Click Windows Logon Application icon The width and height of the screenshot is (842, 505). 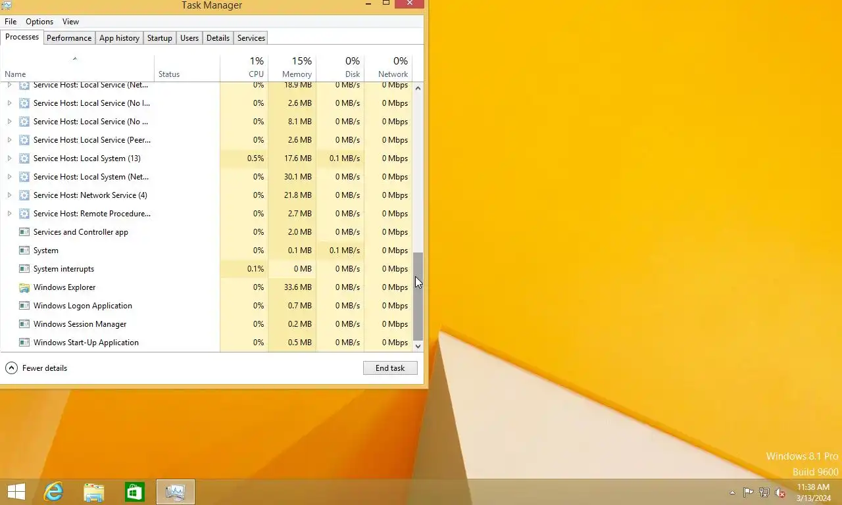click(x=24, y=306)
